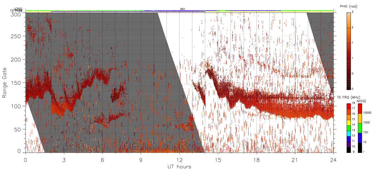The width and height of the screenshot is (375, 173).
Task: Click the '13' label in TX FRQ legend
Action: point(353,130)
